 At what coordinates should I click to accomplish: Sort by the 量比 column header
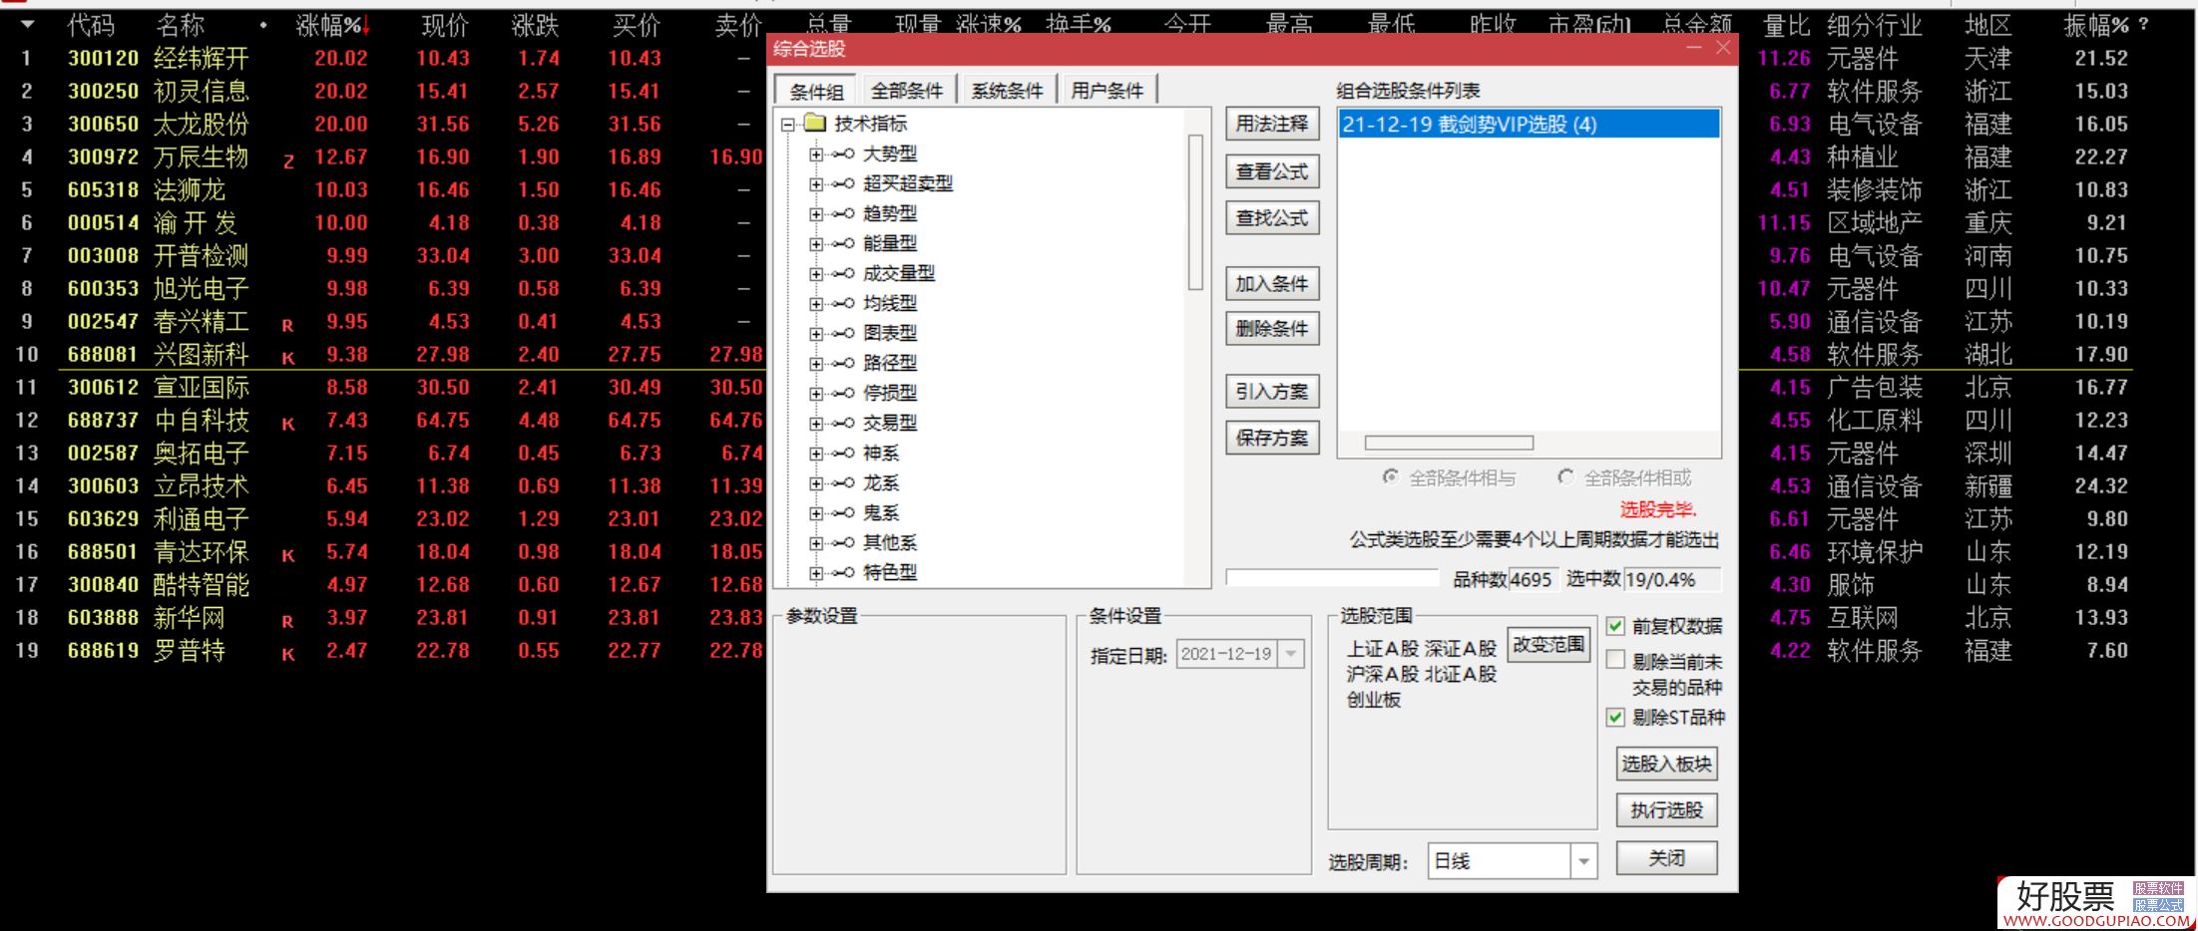coord(1786,26)
